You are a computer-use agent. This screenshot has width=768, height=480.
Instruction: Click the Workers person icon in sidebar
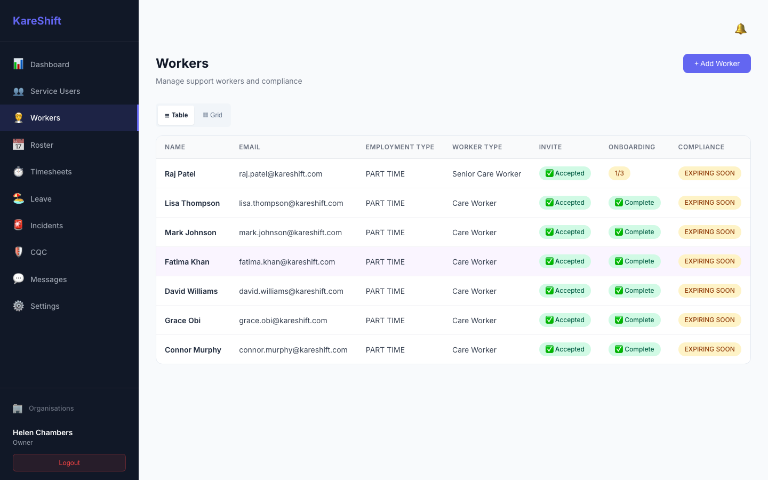coord(18,118)
